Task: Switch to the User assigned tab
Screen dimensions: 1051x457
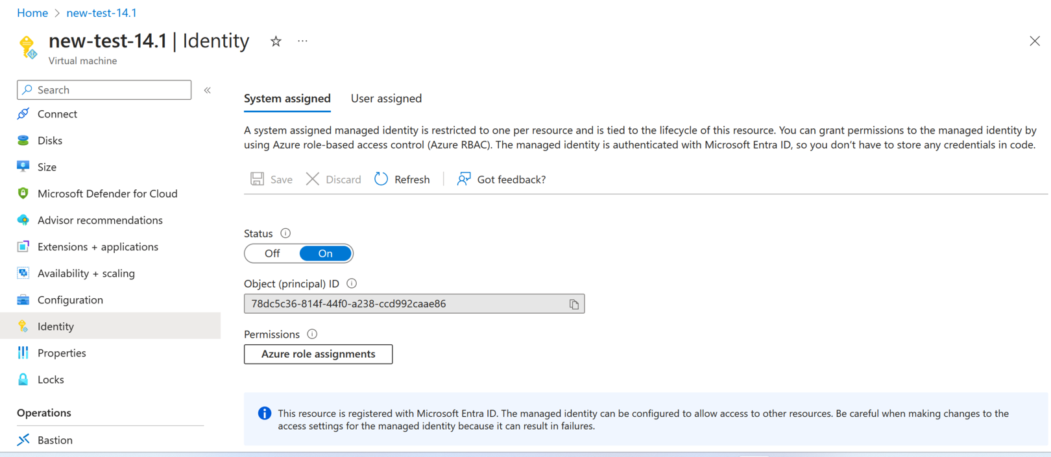Action: click(386, 99)
